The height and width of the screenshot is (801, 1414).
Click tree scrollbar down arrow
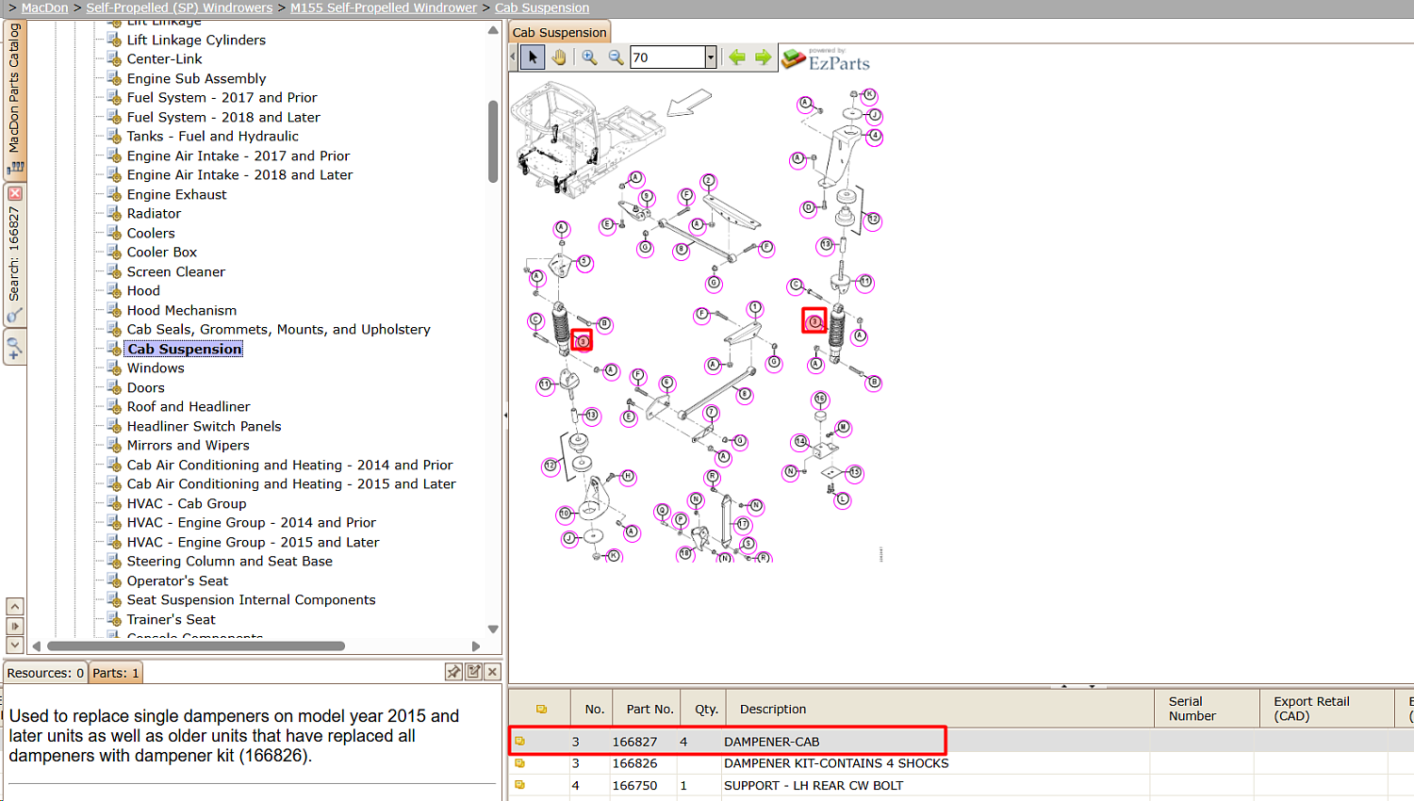tap(493, 629)
